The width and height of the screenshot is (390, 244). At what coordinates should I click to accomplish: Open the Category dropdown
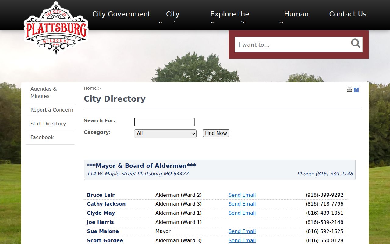point(165,134)
